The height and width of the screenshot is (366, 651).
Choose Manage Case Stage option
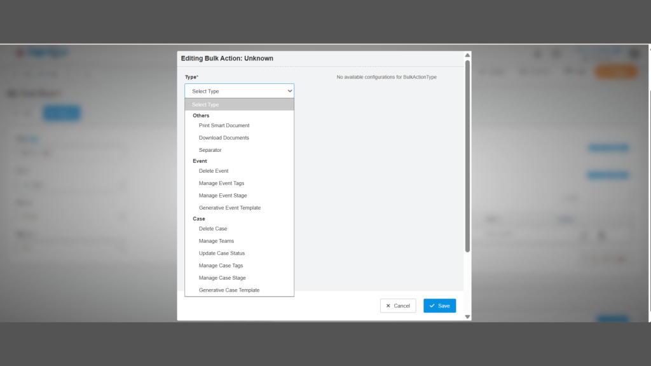[222, 278]
